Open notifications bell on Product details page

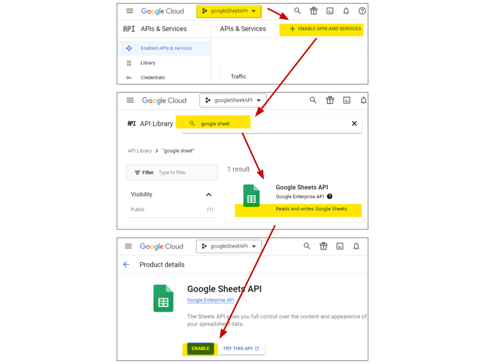356,246
